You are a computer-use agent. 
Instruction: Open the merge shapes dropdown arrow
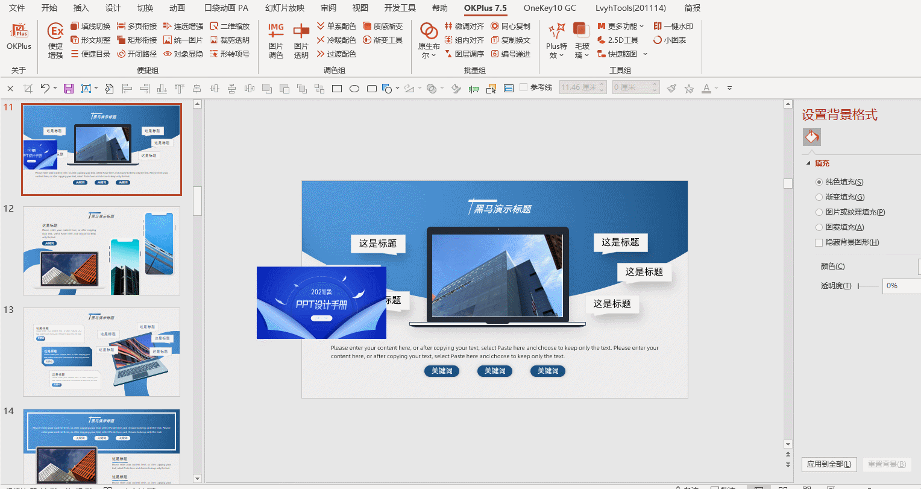[x=442, y=89]
